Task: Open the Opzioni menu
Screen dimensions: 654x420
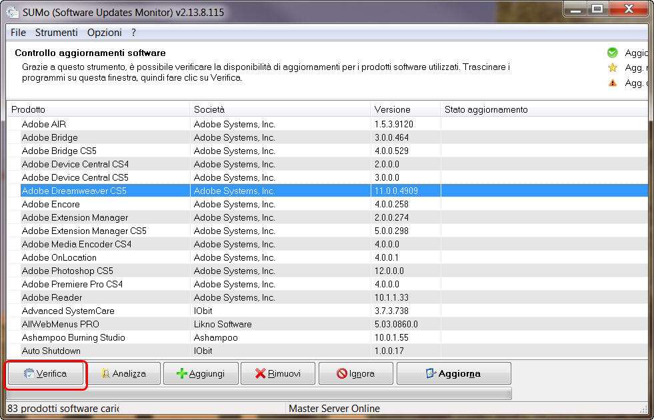Action: point(104,32)
